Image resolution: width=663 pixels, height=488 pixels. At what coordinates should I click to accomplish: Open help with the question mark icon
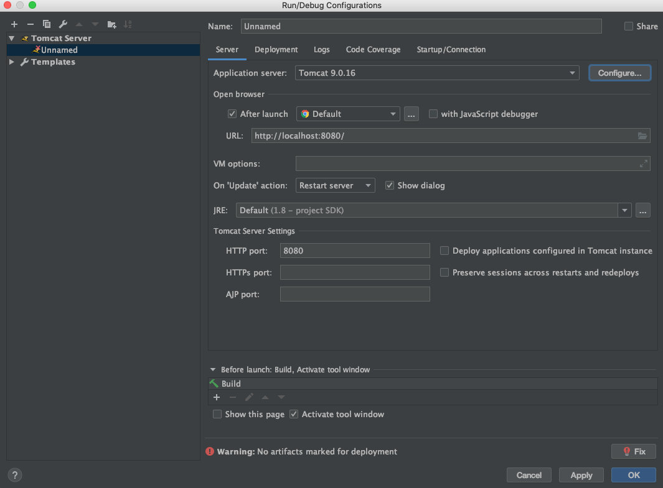tap(15, 476)
